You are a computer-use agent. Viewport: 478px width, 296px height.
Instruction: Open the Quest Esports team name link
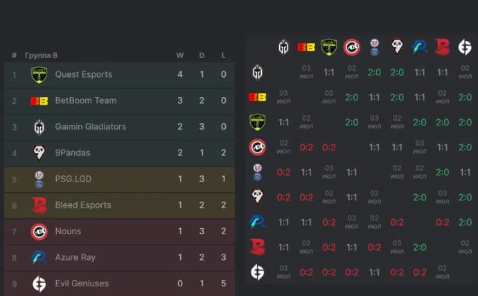coord(83,75)
